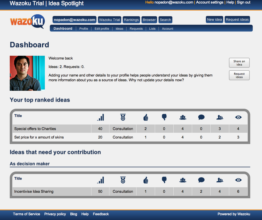
Task: Click the Title header in top ranked table
Action: 18,116
